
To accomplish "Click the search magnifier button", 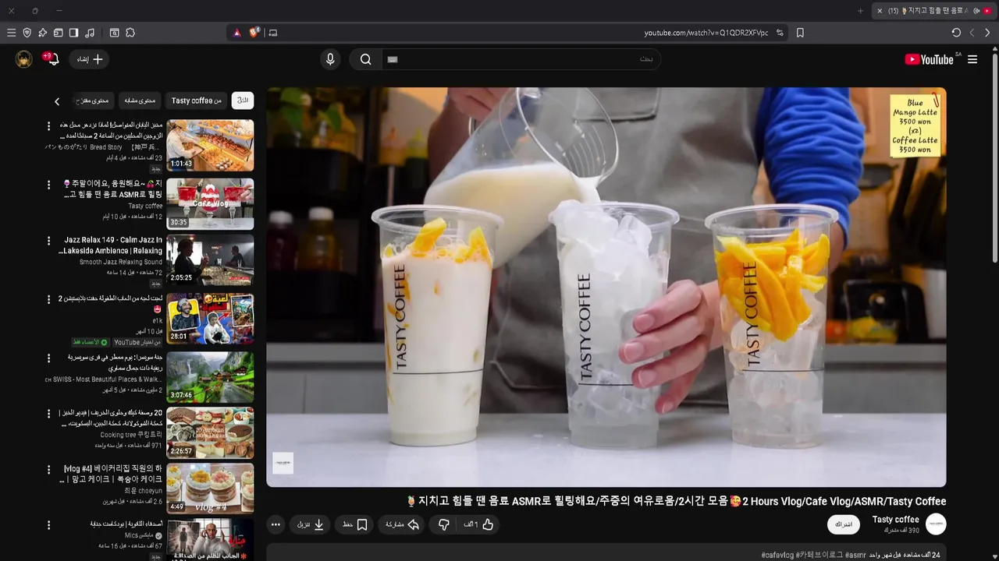I will 365,59.
